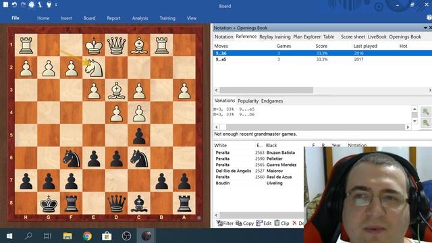
Task: Switch to the Openings Book tab
Action: click(405, 36)
